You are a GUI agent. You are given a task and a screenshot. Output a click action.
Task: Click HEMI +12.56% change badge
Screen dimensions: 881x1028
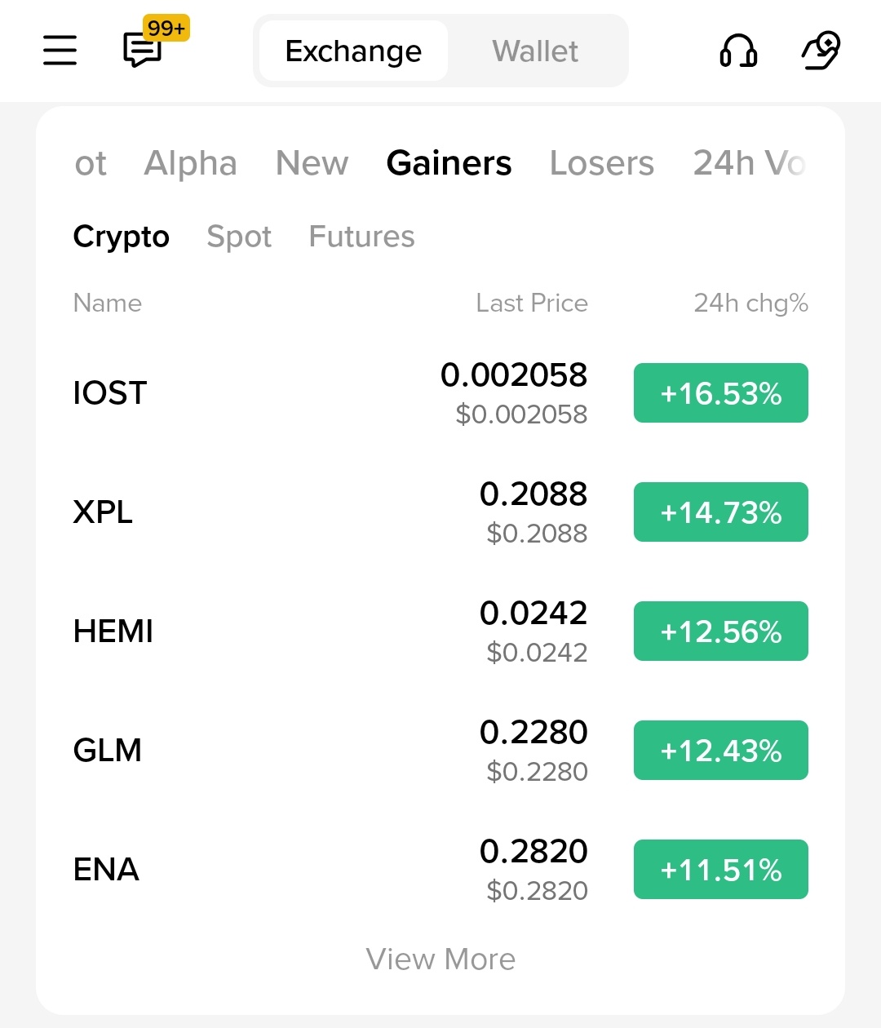point(720,631)
